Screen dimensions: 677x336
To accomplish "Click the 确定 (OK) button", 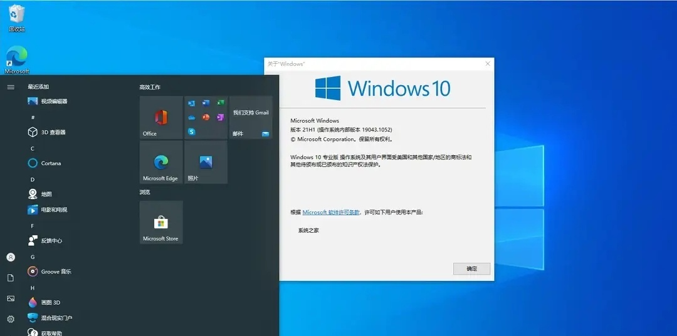I will pyautogui.click(x=471, y=269).
